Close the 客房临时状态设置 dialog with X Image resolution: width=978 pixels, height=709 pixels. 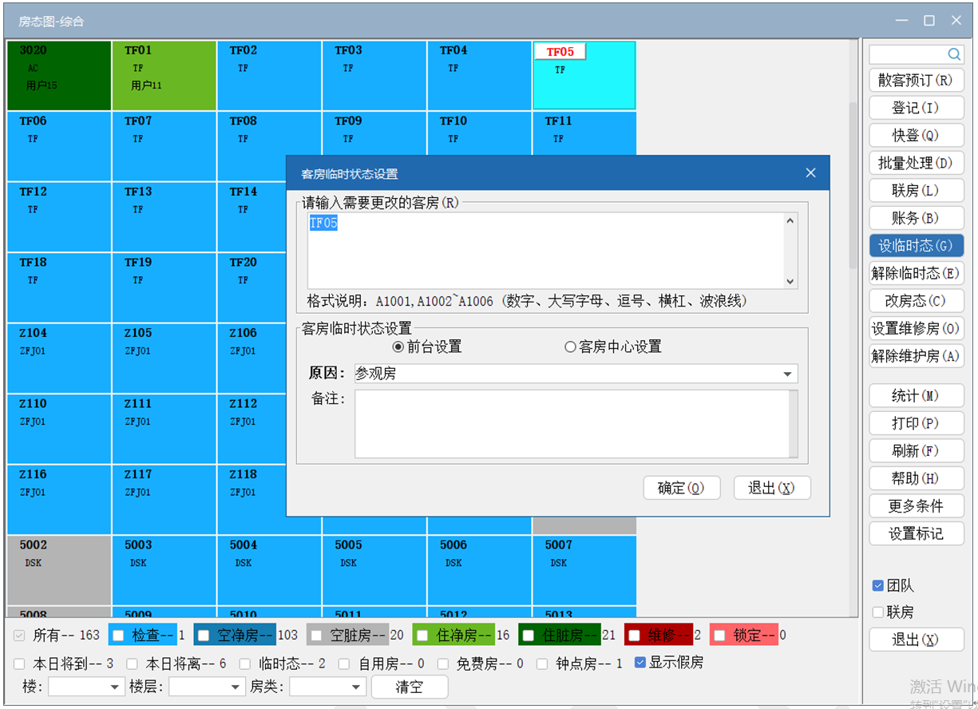[x=810, y=173]
